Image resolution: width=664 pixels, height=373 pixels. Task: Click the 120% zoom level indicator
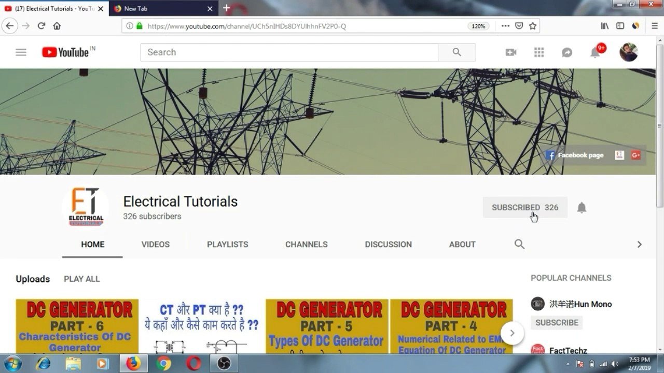pyautogui.click(x=478, y=26)
